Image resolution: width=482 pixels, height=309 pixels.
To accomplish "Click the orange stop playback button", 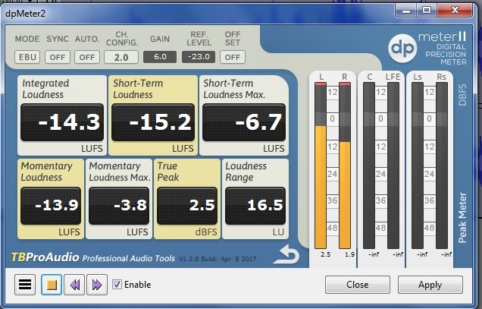I will tap(52, 285).
